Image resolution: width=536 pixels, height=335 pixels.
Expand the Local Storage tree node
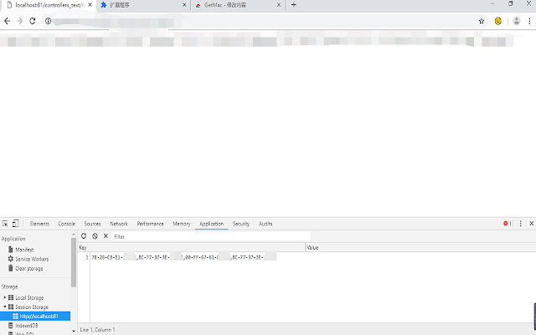(5, 297)
